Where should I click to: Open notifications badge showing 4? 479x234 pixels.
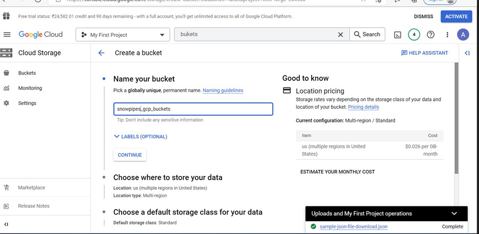(x=414, y=35)
